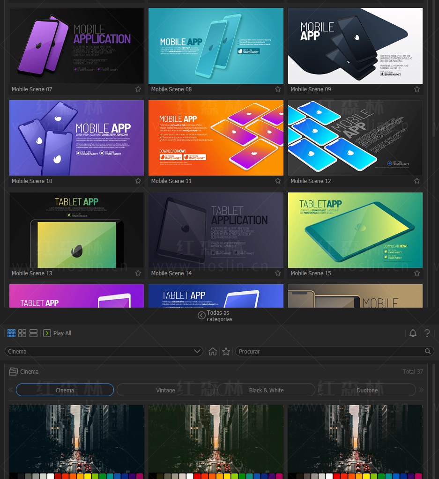
Task: Click the search magnifier icon
Action: pyautogui.click(x=428, y=351)
